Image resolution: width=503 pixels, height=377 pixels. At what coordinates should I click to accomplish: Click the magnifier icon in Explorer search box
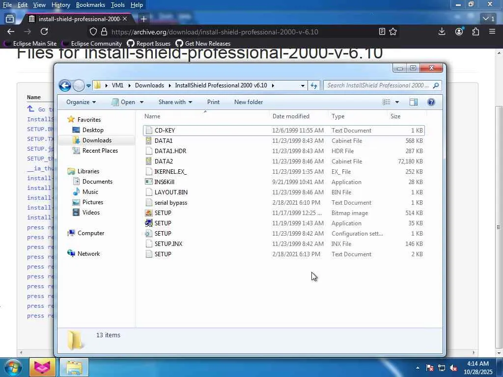click(x=436, y=85)
